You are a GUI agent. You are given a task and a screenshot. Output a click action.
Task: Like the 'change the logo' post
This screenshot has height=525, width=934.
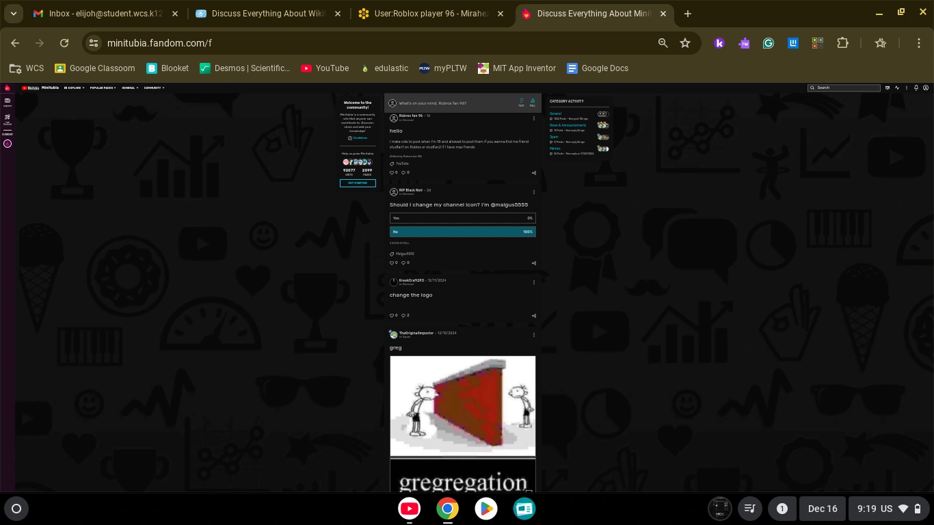click(x=393, y=315)
